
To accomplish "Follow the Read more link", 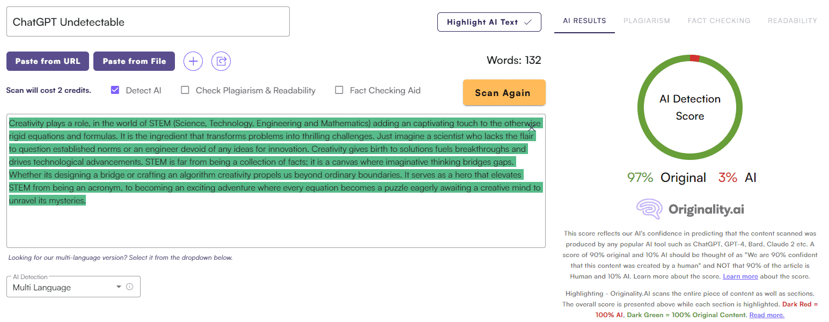I will tap(767, 315).
